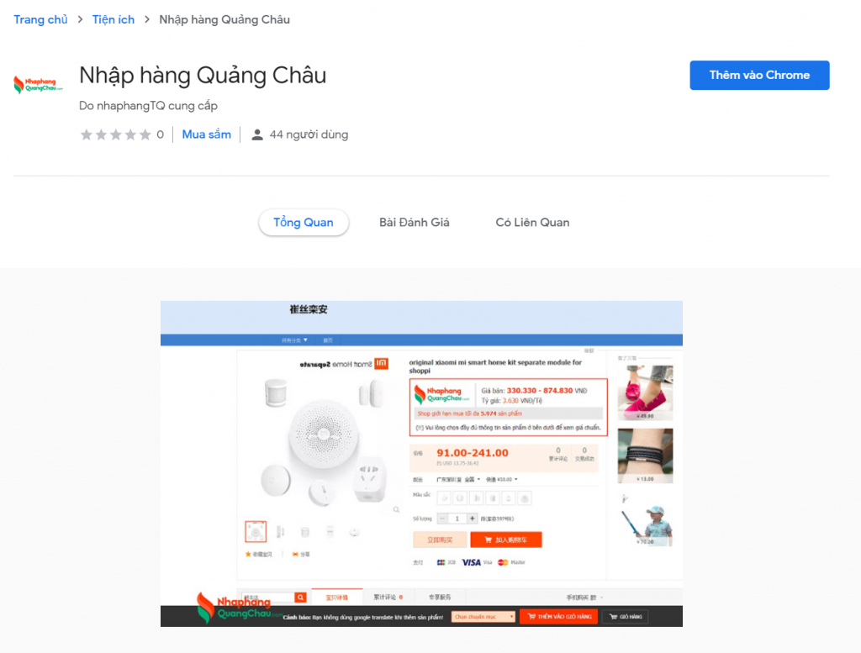Click the Nhaphang QuangChau extension logo
861x653 pixels.
[38, 85]
